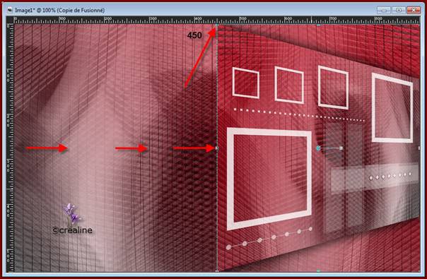Minimize the Image1 window
Viewport: 427px width, 279px height.
tap(384, 11)
